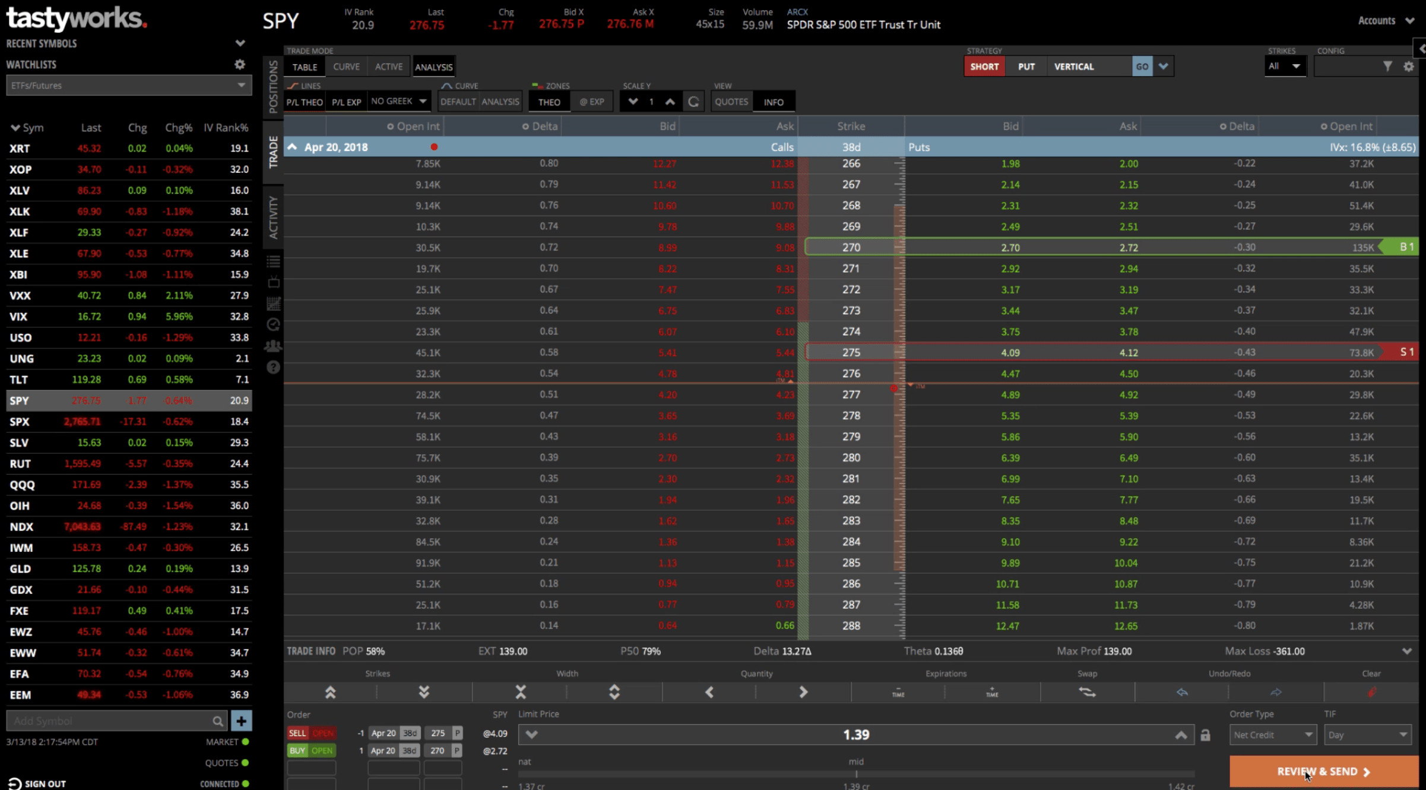The image size is (1426, 790).
Task: Open ETFs/Futures watchlist dropdown
Action: click(129, 86)
